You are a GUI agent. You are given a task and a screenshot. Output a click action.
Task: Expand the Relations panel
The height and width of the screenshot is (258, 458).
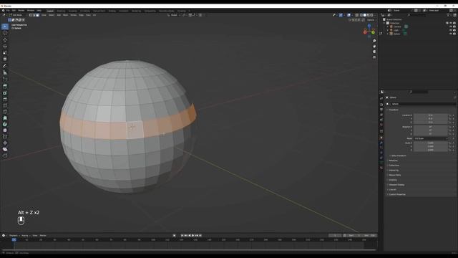click(393, 161)
